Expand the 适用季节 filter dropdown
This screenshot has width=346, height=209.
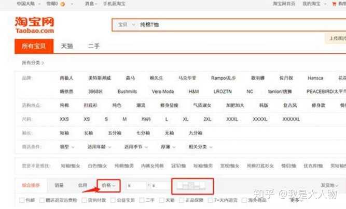136,147
